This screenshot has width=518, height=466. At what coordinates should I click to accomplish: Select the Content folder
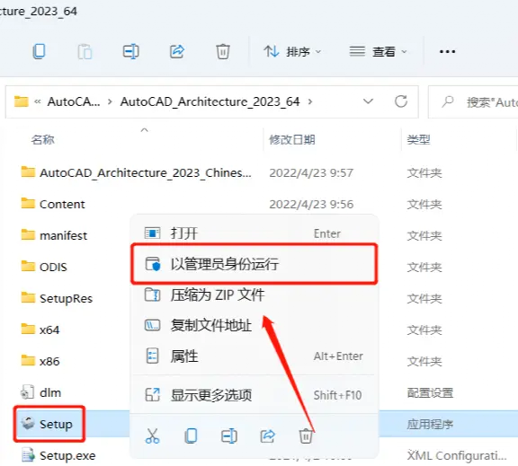tap(62, 205)
